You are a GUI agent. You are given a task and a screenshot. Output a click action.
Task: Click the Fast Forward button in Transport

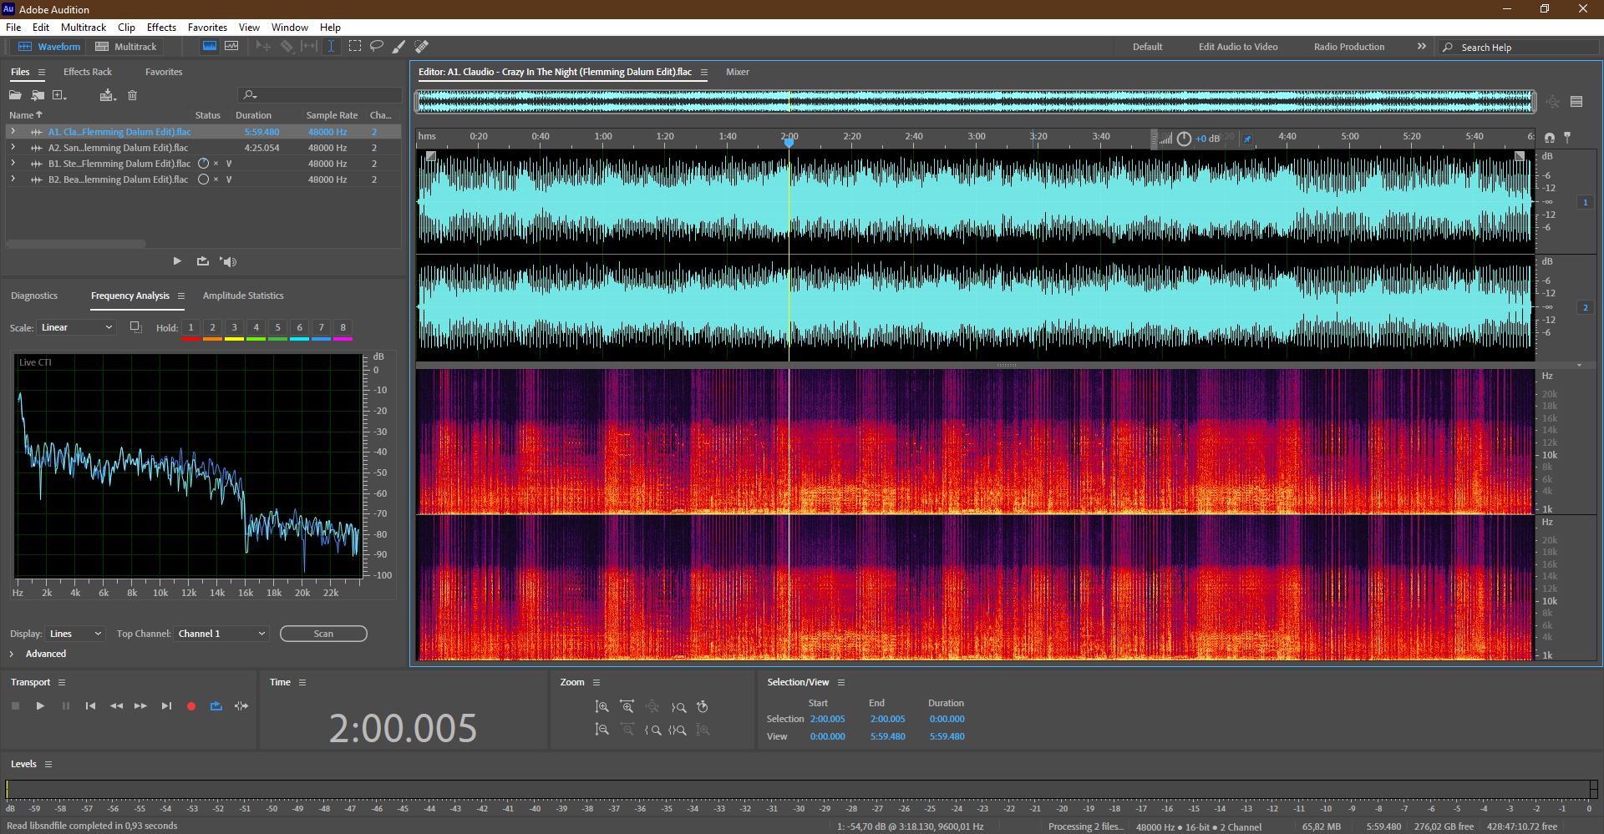click(141, 706)
